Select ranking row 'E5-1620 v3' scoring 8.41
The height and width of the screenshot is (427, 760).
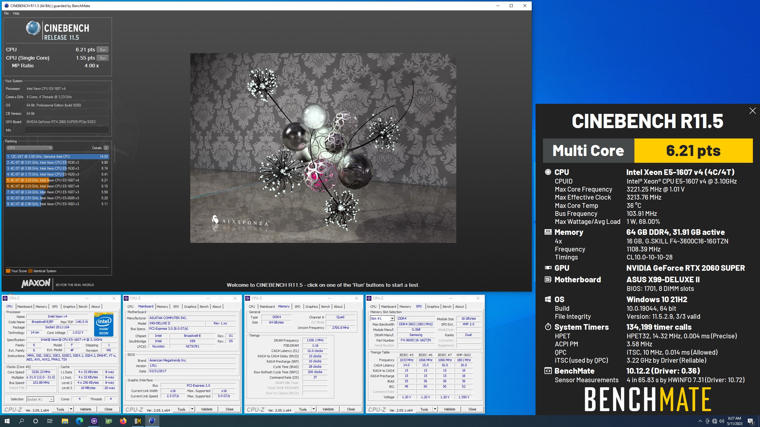point(58,174)
